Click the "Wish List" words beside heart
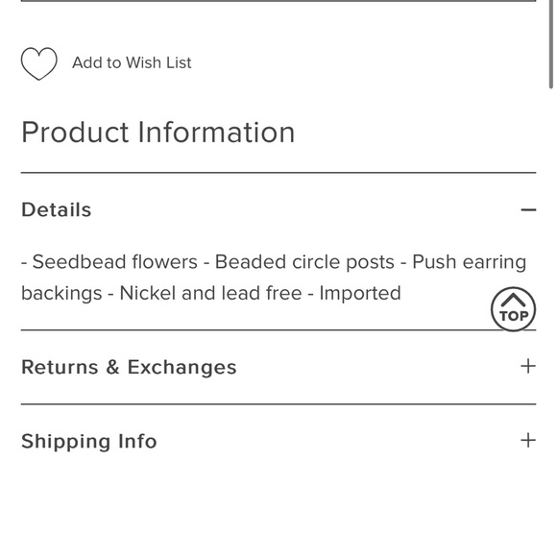The image size is (557, 557). (x=158, y=62)
